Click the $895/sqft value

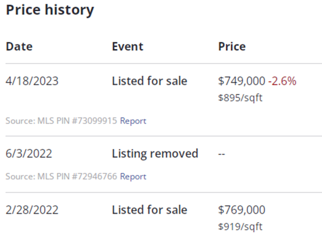point(240,97)
